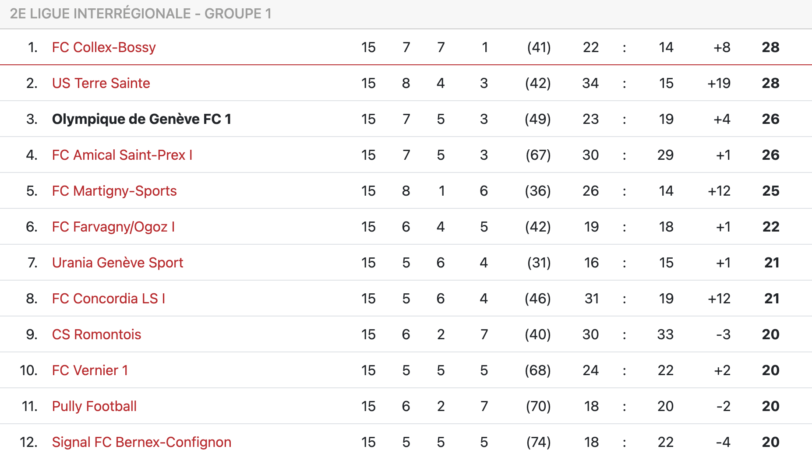812x457 pixels.
Task: Click the 2E Ligue Interrégionale Groupe 1 header
Action: click(x=141, y=14)
